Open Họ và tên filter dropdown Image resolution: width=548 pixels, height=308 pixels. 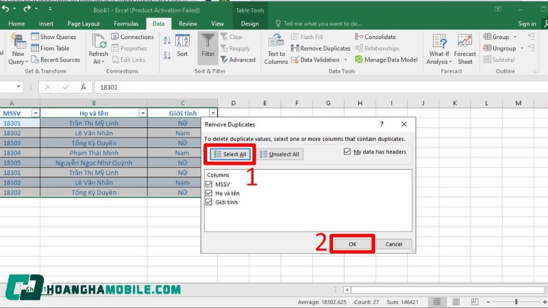142,113
